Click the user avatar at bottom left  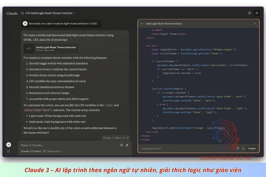(x=9, y=145)
